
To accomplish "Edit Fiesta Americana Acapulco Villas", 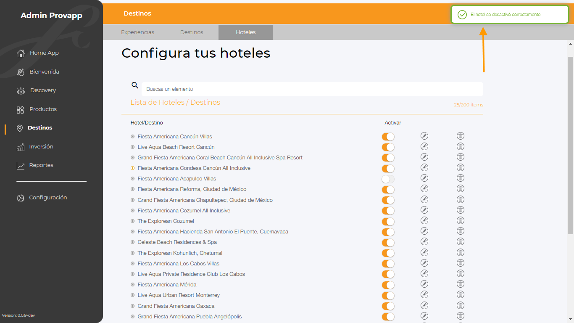I will pos(424,178).
